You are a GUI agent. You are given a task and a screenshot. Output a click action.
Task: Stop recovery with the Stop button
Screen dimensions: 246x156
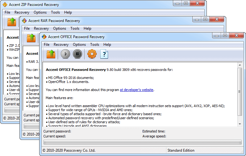coord(77,54)
